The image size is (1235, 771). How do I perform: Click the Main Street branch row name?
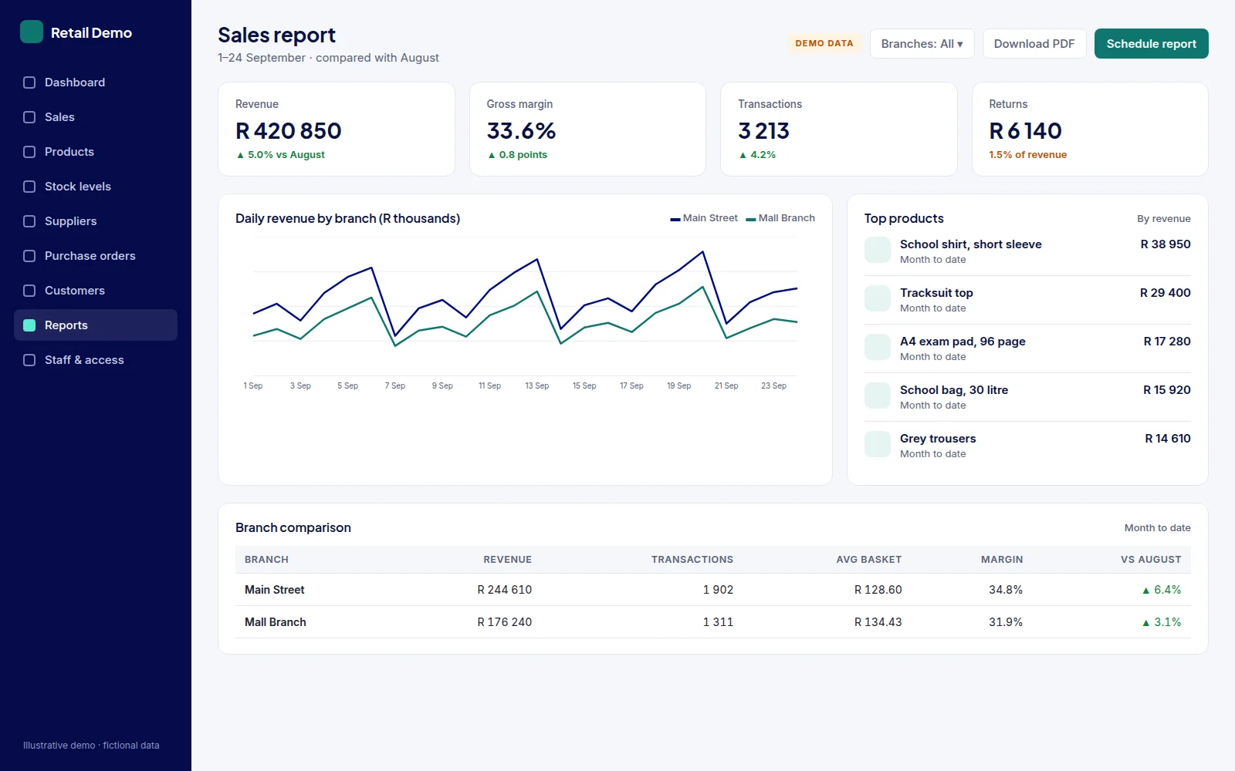click(x=275, y=590)
